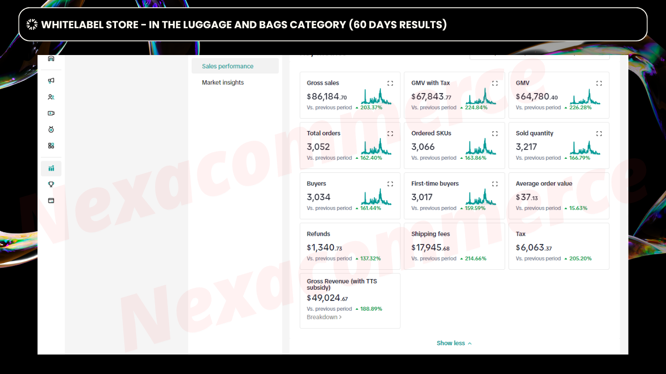Open Gross Revenue Breakdown link
Viewport: 666px width, 374px height.
pos(324,318)
